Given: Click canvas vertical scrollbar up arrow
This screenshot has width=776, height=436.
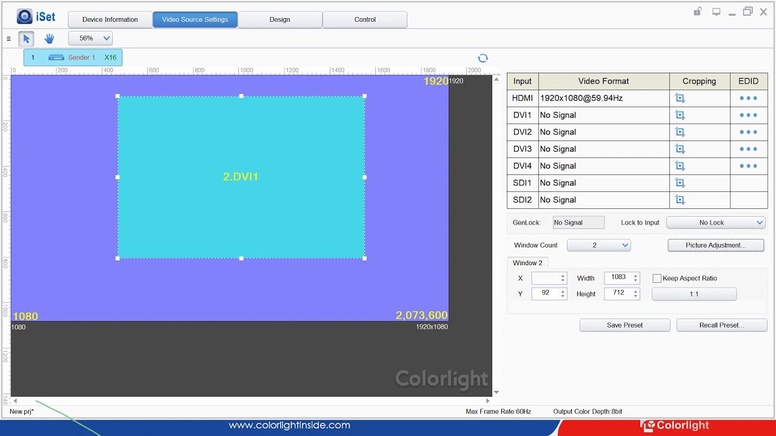Looking at the screenshot, I should coord(497,79).
